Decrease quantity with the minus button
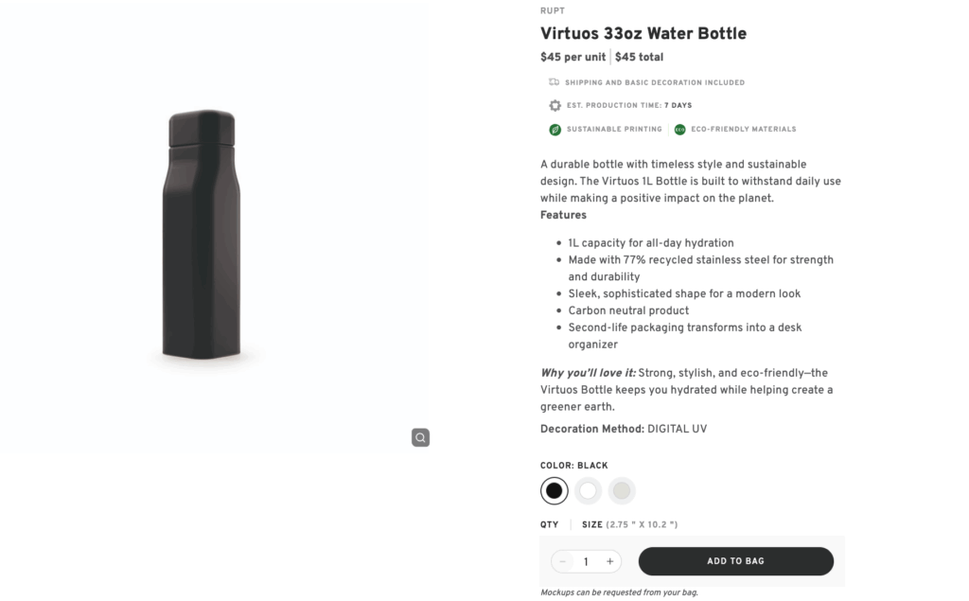This screenshot has width=969, height=601. [x=563, y=561]
